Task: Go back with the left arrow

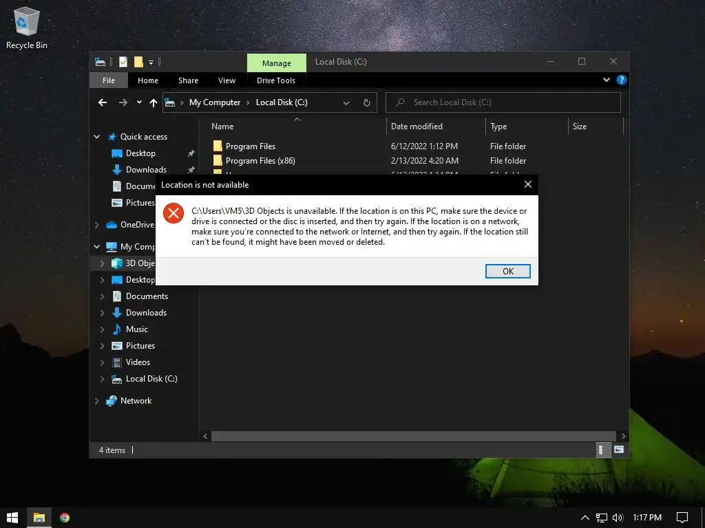Action: 103,102
